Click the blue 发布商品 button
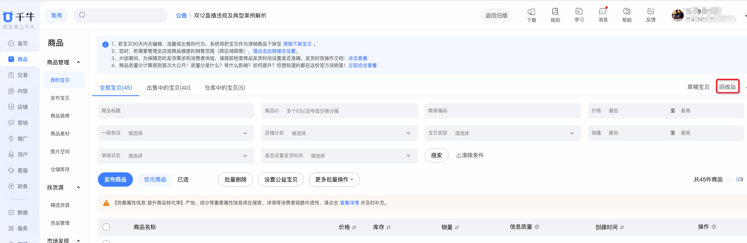 tap(115, 179)
